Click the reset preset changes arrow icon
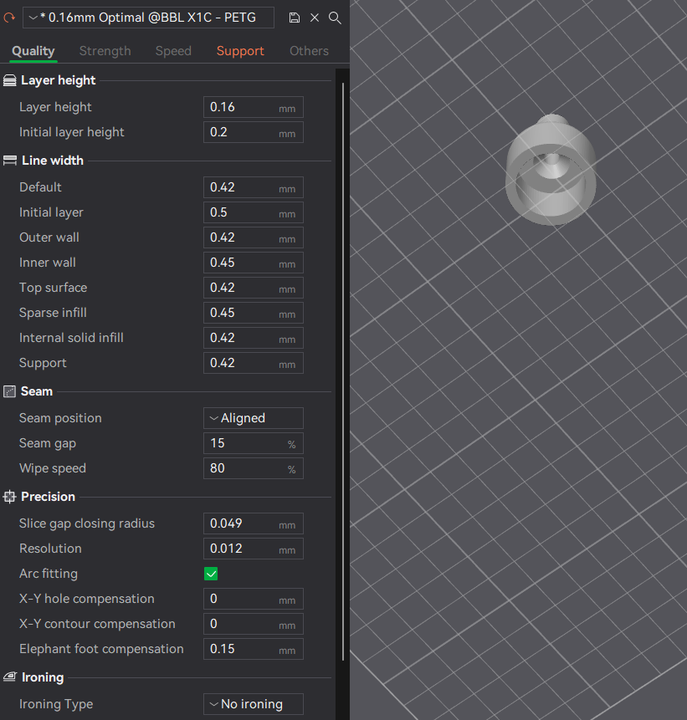Screen dimensions: 687x720 [x=10, y=18]
